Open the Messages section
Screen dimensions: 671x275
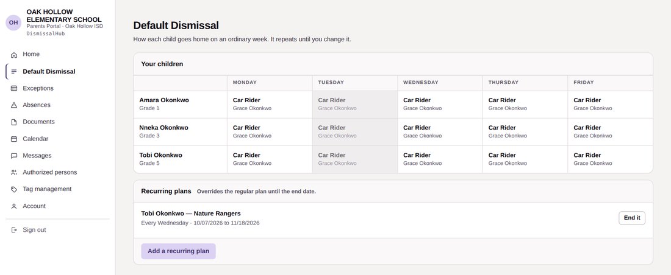(x=57, y=156)
